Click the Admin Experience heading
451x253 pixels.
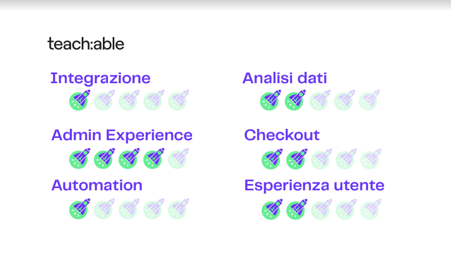(x=122, y=135)
